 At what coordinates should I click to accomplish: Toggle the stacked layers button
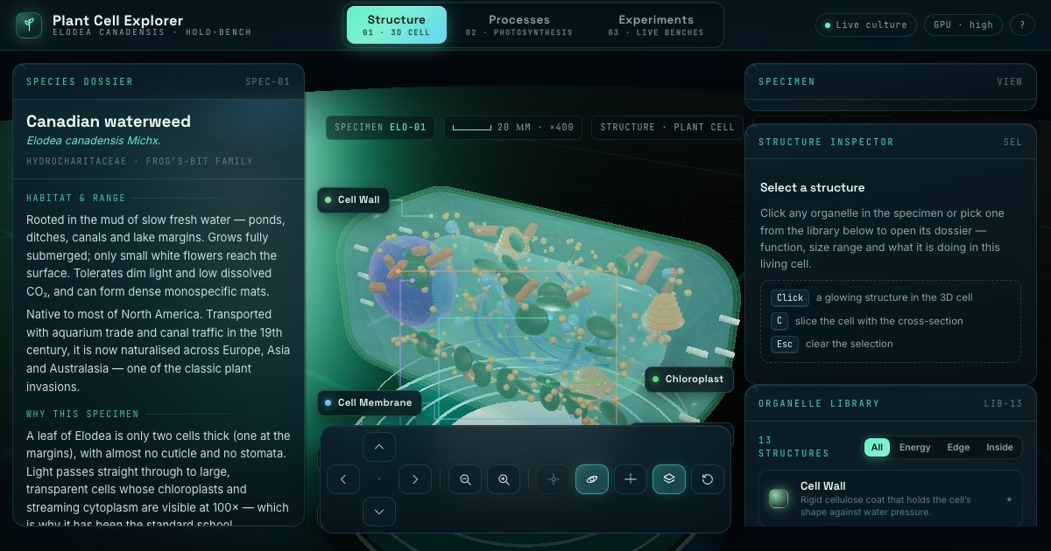[669, 479]
